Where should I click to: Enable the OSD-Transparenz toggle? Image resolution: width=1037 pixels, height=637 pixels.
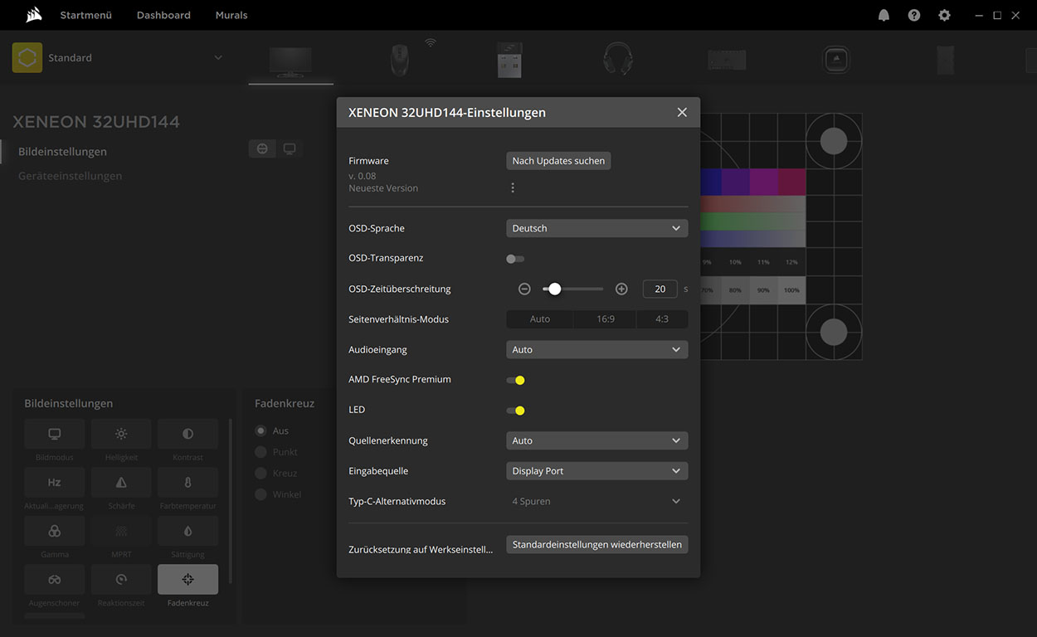pyautogui.click(x=515, y=259)
